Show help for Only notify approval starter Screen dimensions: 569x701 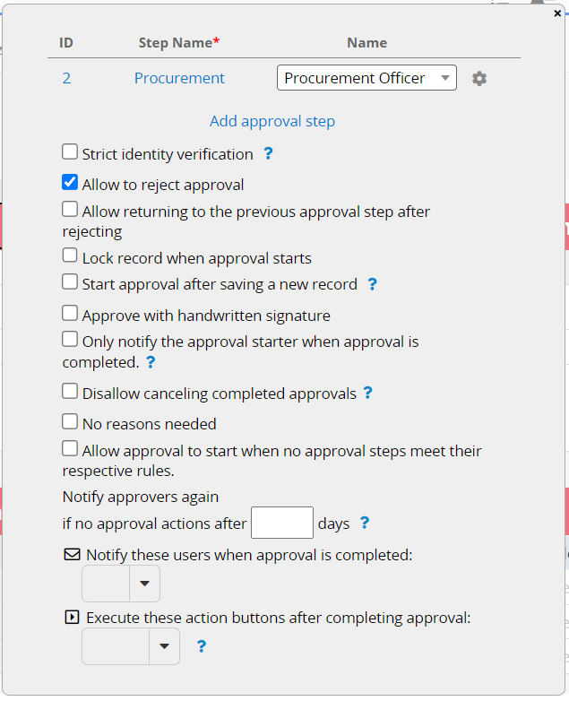pyautogui.click(x=151, y=362)
